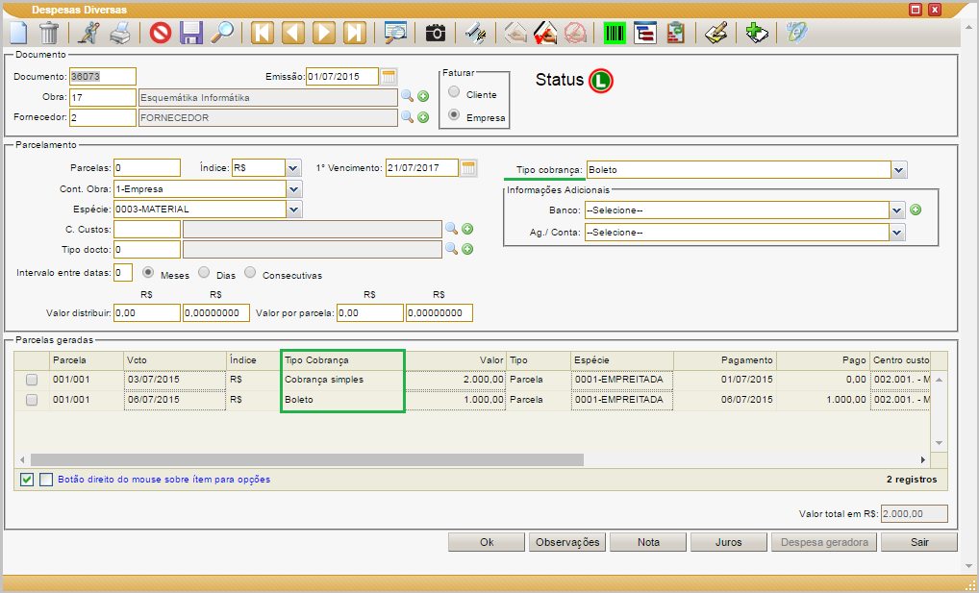The image size is (979, 593).
Task: Create a new blank document from toolbar
Action: [18, 33]
